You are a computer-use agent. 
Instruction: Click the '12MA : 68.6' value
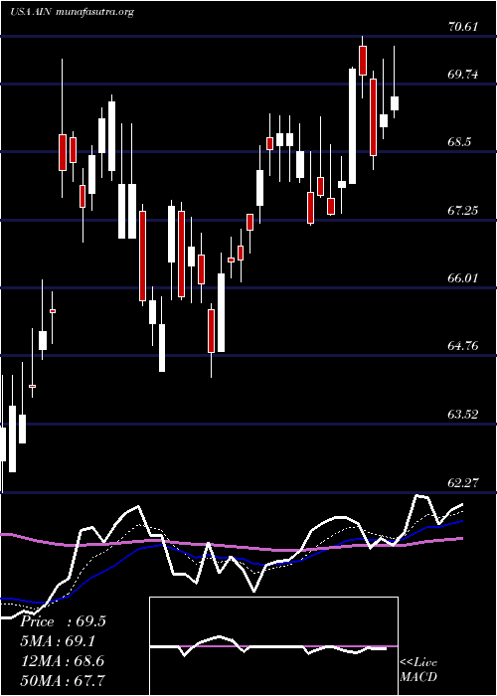[62, 661]
